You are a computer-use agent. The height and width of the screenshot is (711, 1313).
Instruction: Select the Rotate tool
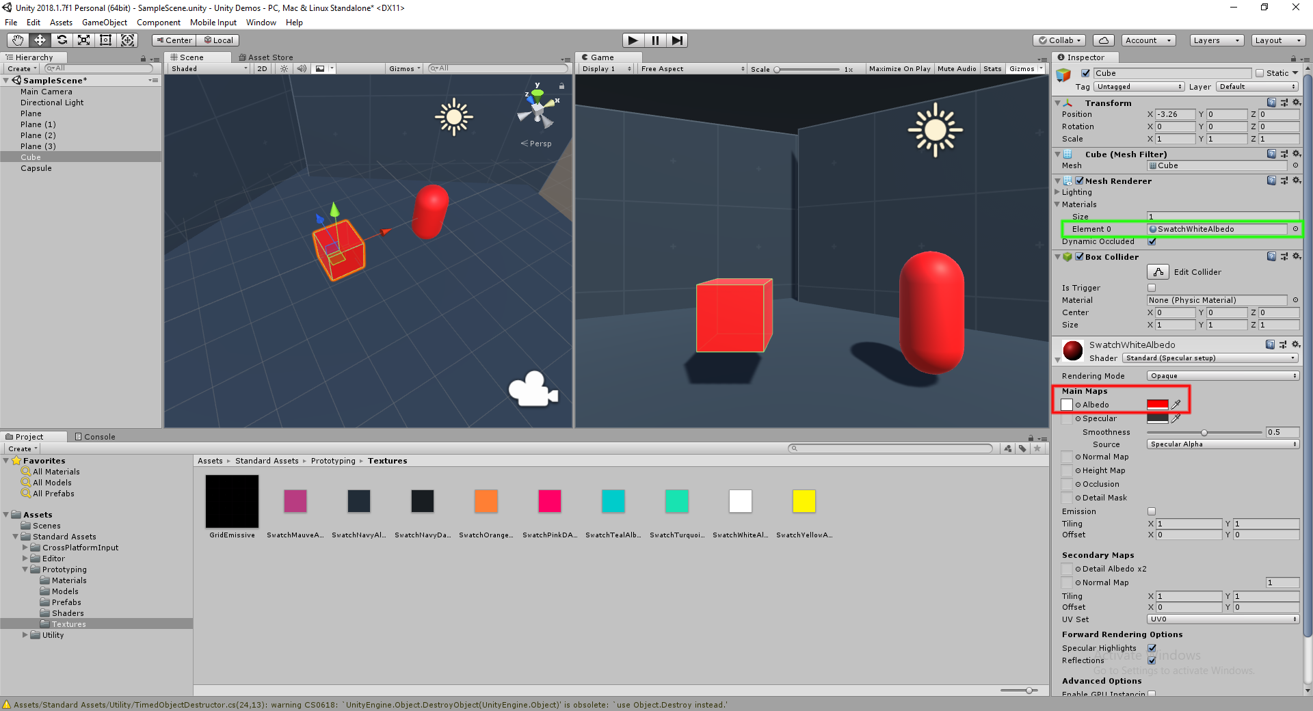pyautogui.click(x=62, y=40)
